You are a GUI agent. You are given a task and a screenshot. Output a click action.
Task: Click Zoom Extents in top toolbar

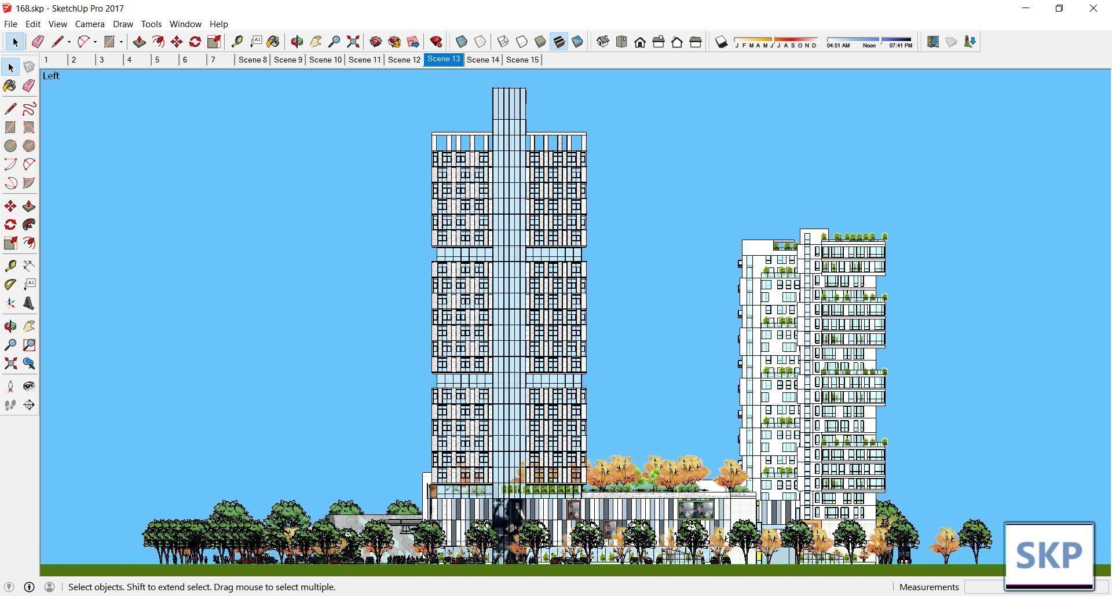pos(353,42)
